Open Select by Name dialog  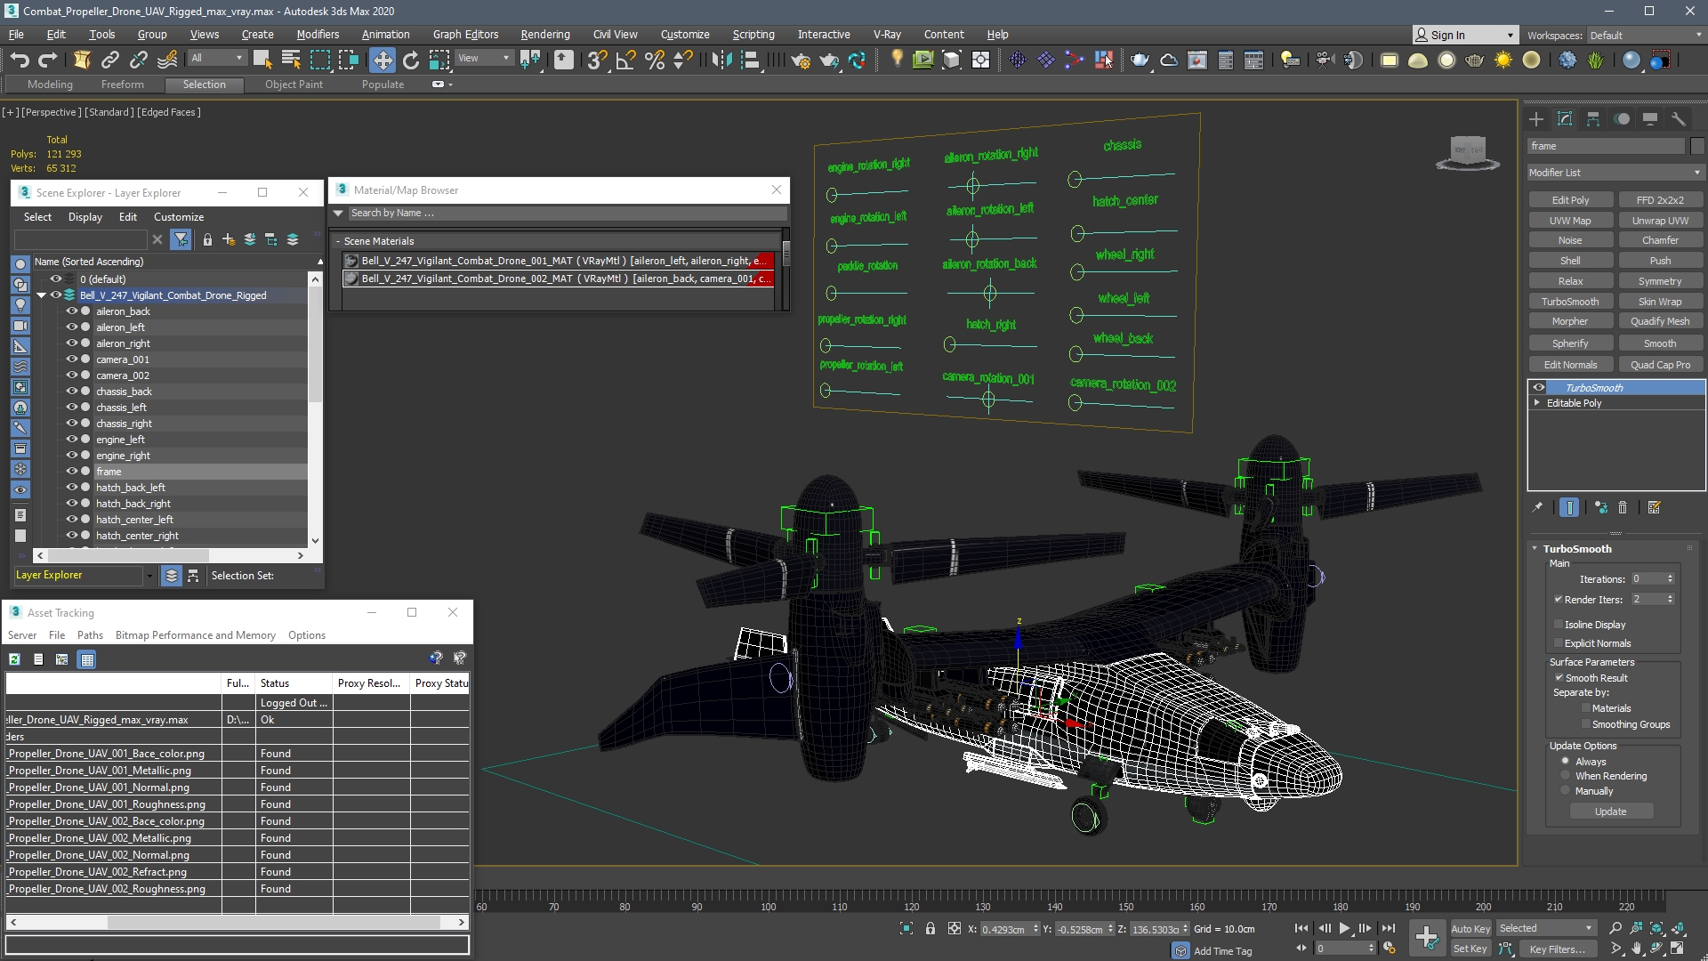click(291, 61)
